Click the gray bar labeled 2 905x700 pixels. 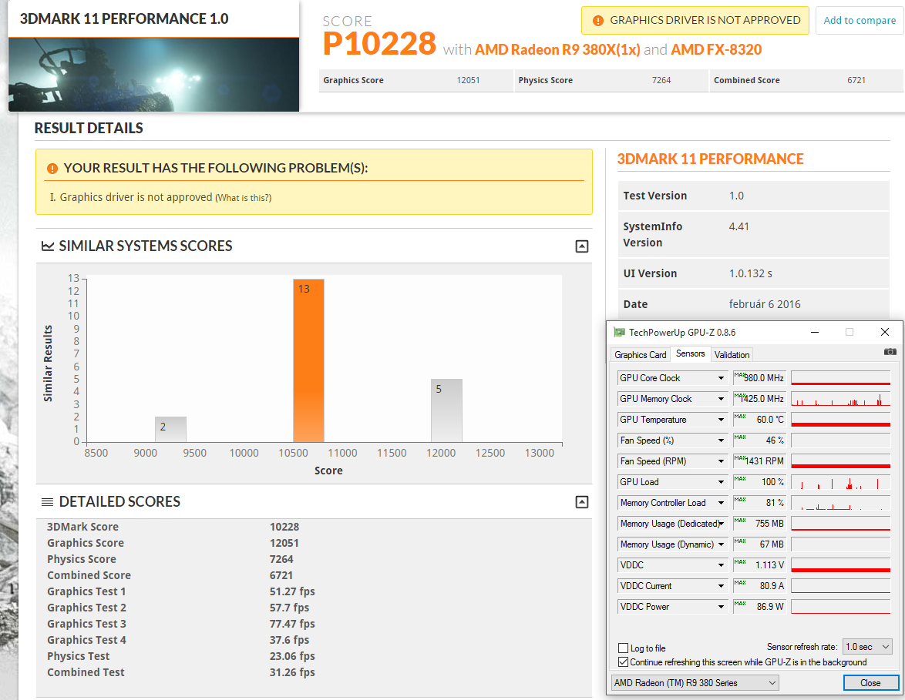click(x=171, y=429)
